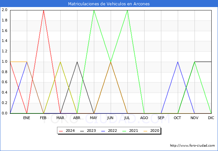Click the 2.0 y-axis value
This screenshot has width=218, height=151.
pyautogui.click(x=4, y=10)
